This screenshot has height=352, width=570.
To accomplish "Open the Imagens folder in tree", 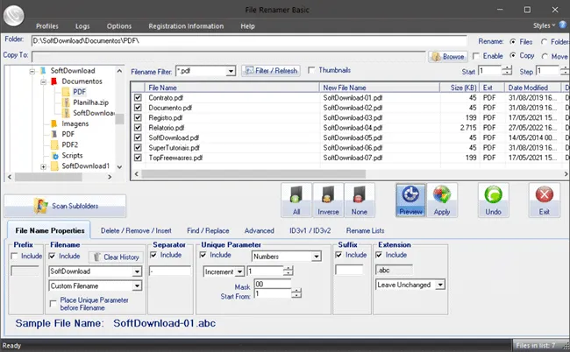I will pyautogui.click(x=75, y=123).
